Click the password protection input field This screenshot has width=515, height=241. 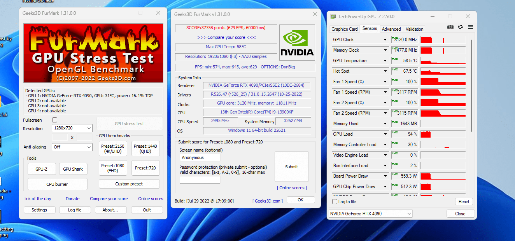pos(200,180)
